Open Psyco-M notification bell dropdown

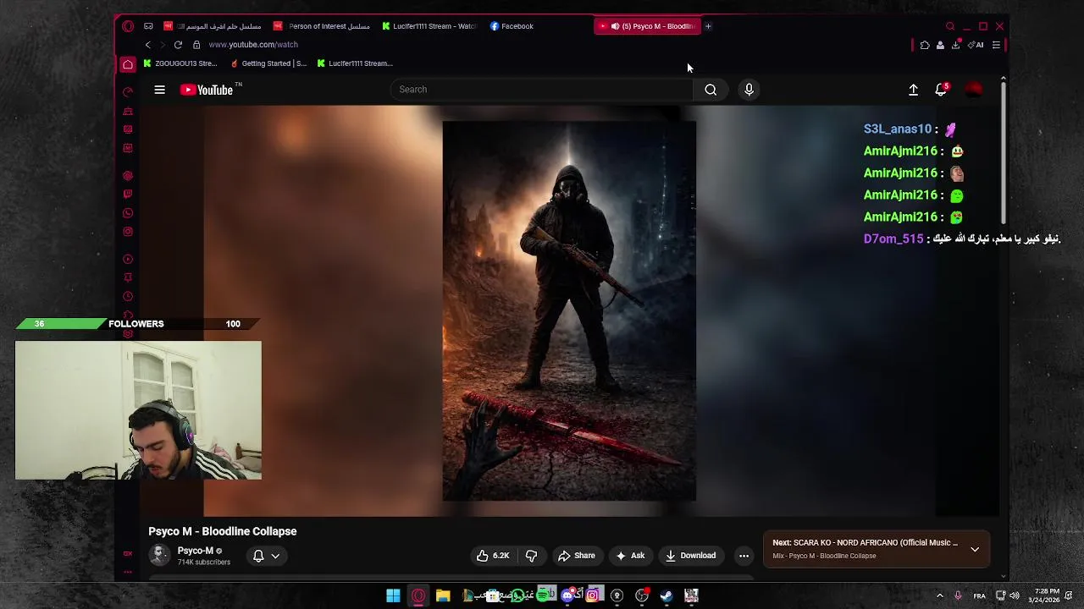click(x=266, y=556)
